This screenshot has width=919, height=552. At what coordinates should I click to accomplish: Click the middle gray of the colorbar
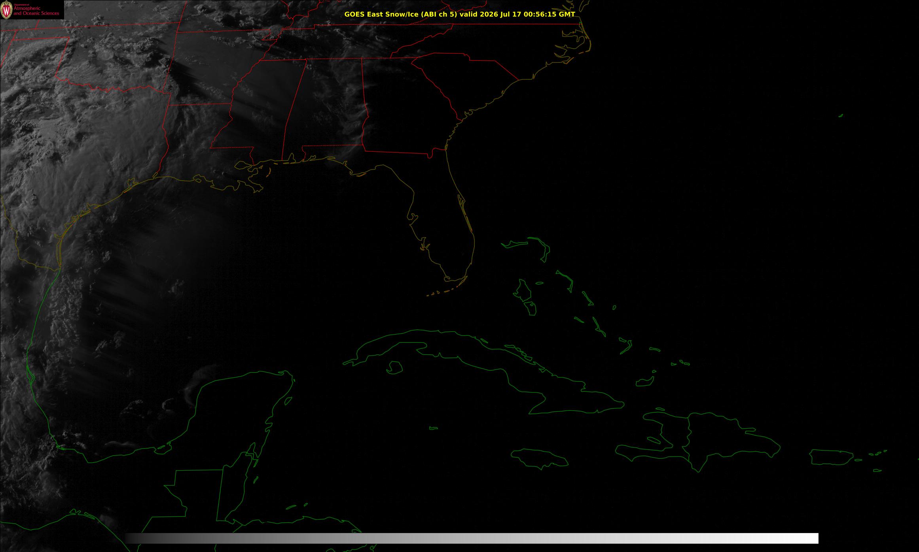472,538
